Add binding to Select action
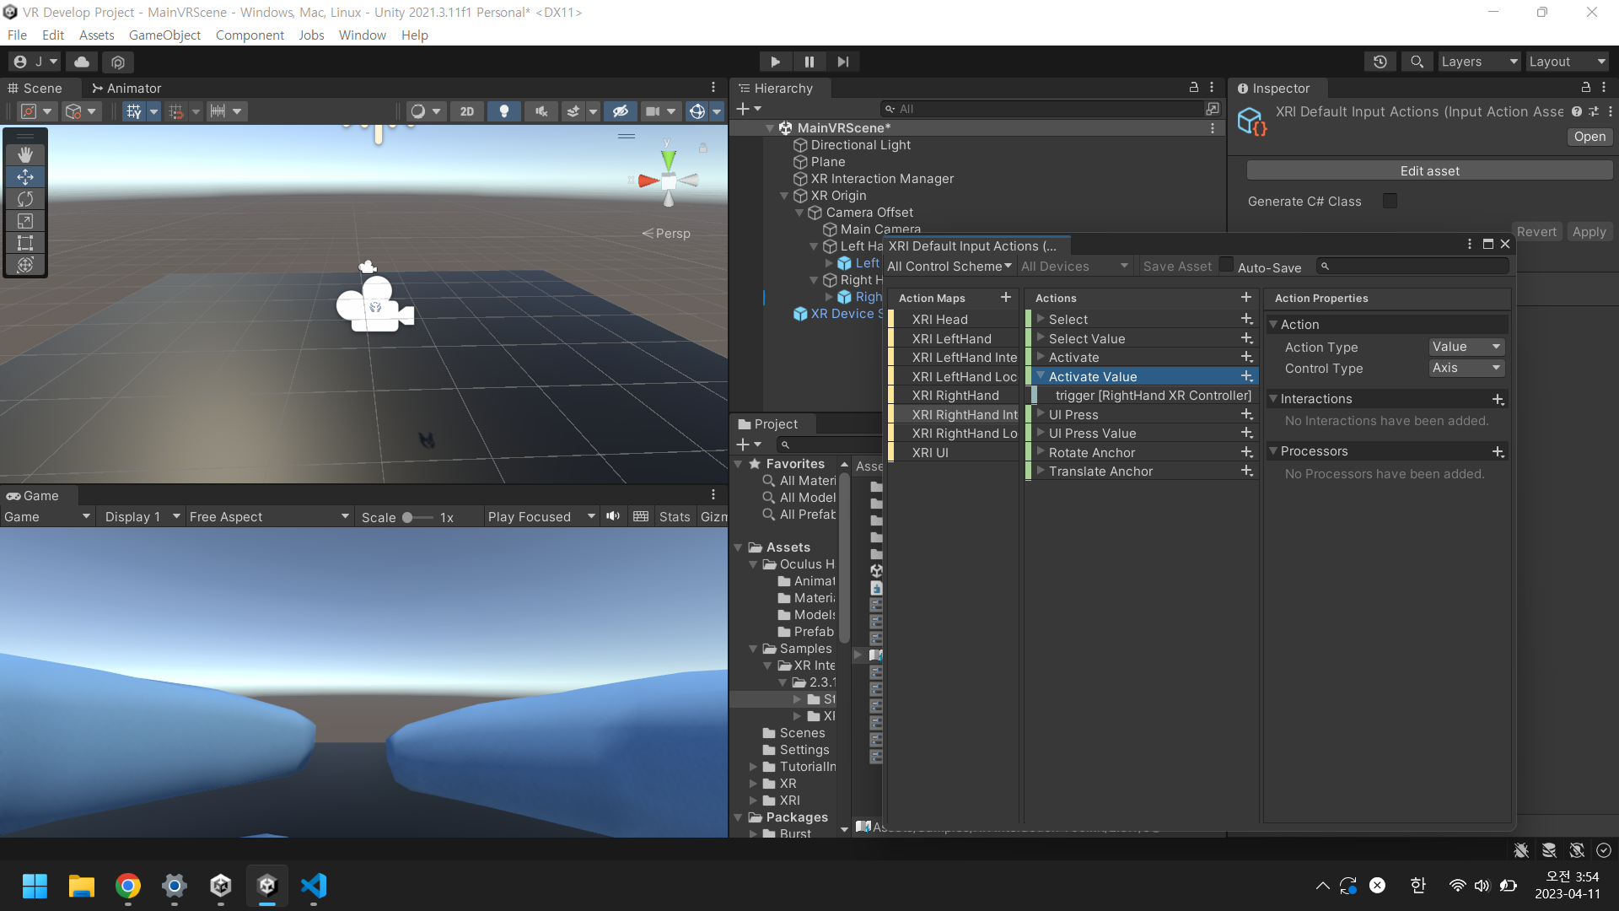 click(x=1246, y=319)
